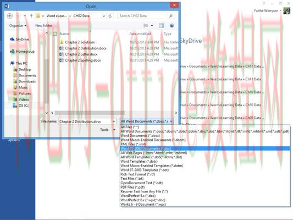The image size is (293, 220).
Task: Tick the select-all checkbox beside Name
Action: point(55,34)
